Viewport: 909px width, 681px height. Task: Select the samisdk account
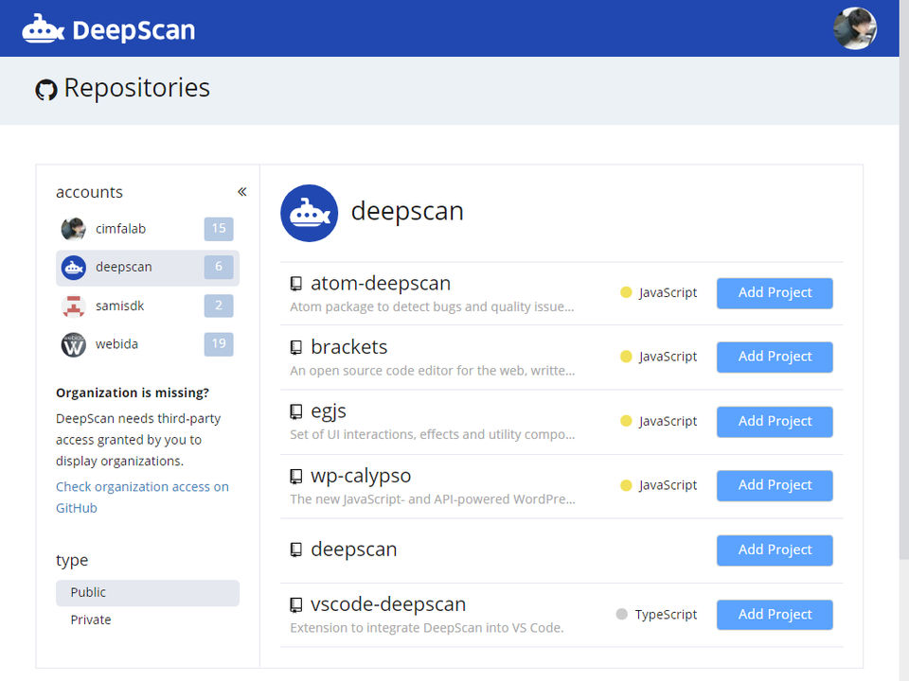point(148,306)
